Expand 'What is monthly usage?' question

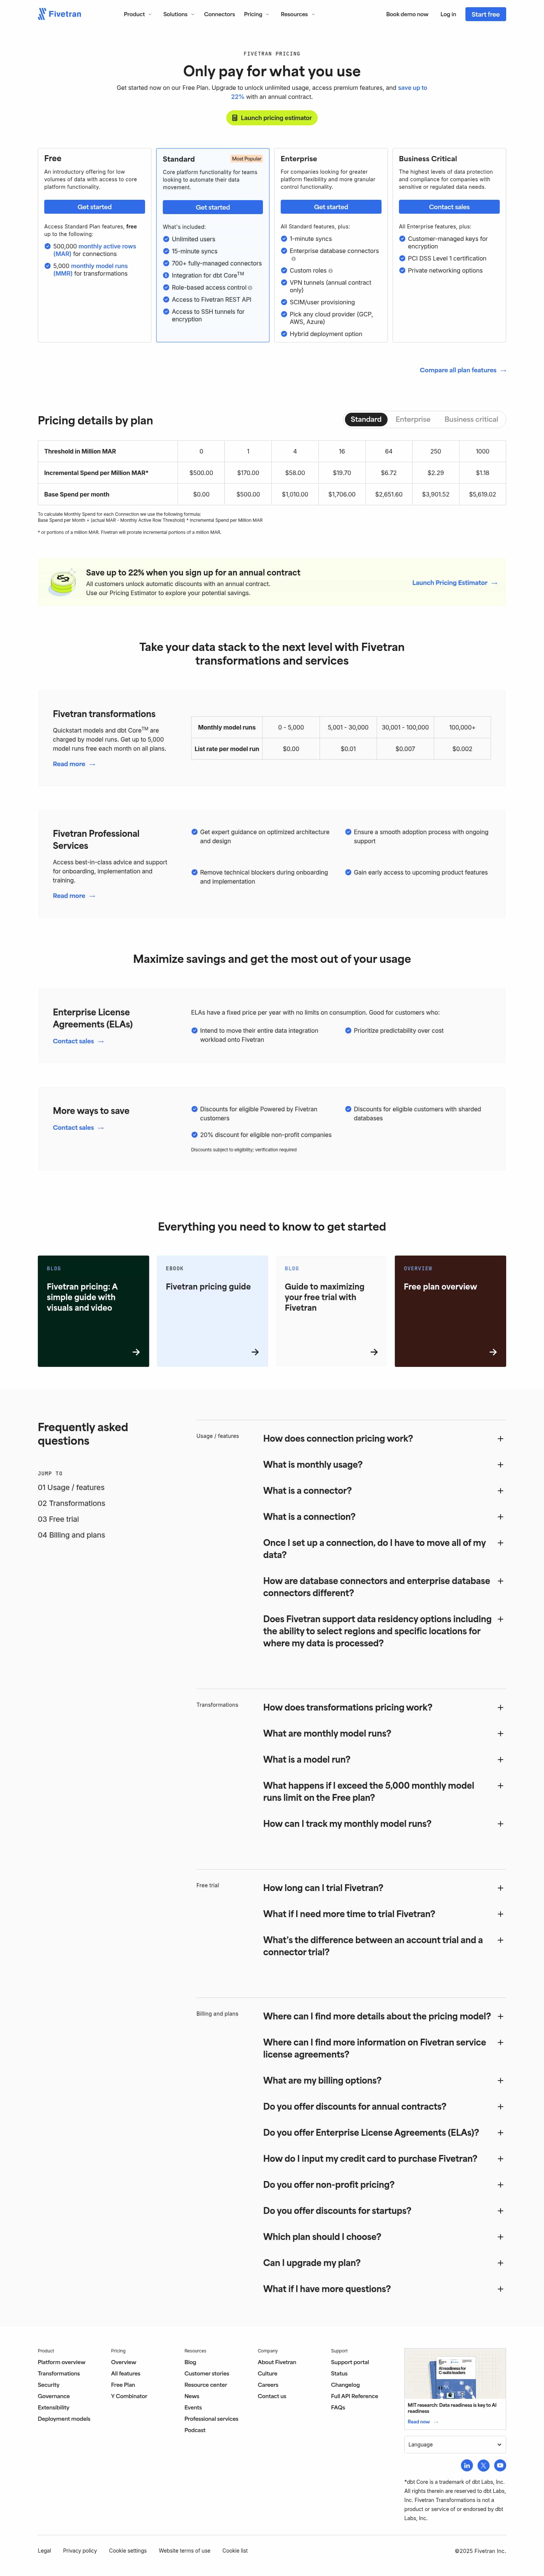pyautogui.click(x=500, y=1465)
